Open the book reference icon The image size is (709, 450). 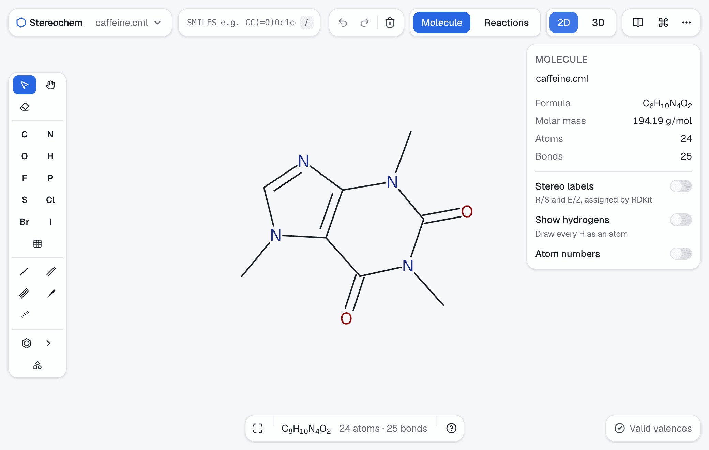(x=638, y=22)
